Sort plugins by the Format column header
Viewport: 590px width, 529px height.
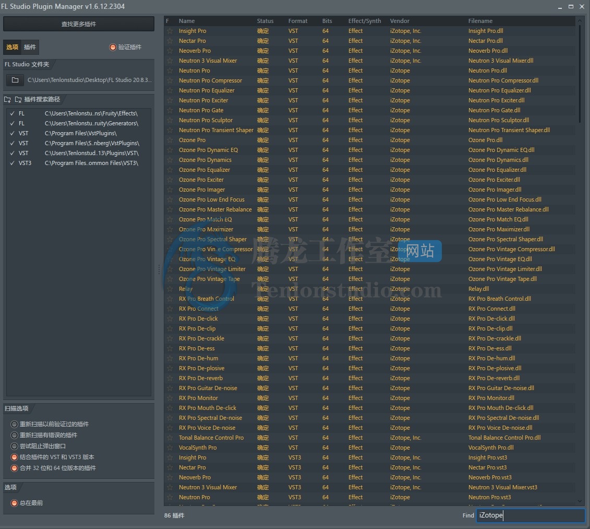(298, 21)
